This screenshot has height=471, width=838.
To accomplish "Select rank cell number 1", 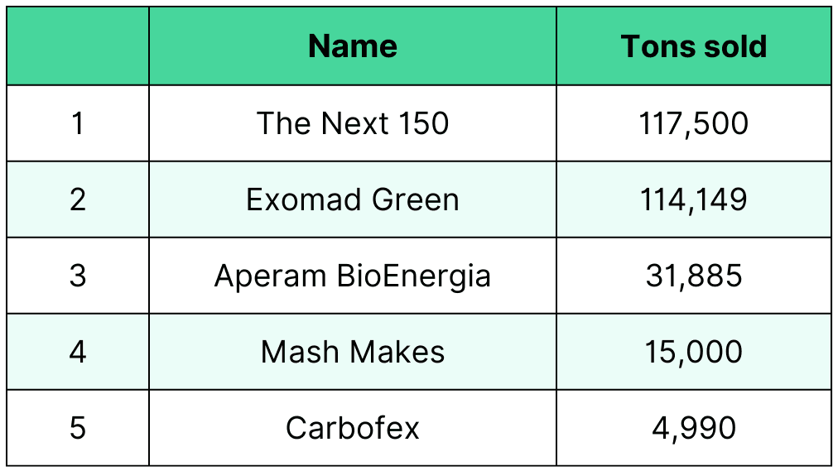I will click(78, 123).
